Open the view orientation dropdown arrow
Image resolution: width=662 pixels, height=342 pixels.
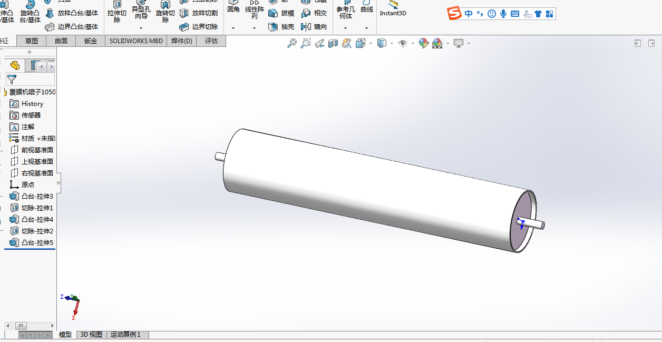371,44
